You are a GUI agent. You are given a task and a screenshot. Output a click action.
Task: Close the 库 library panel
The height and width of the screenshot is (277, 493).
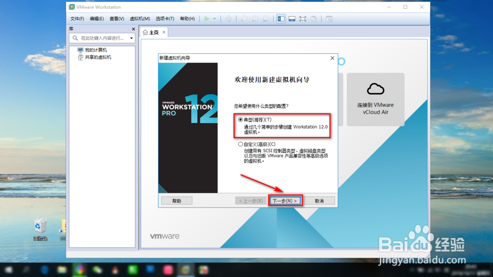(x=133, y=29)
